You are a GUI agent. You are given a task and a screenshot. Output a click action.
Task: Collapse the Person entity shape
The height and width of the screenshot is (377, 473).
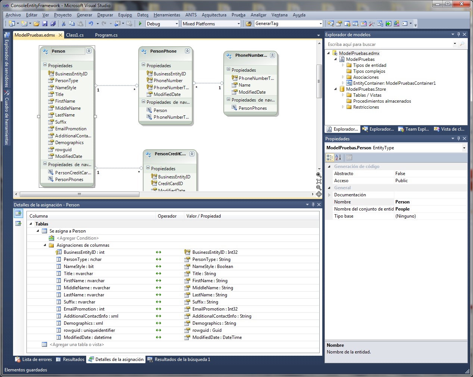tap(89, 51)
